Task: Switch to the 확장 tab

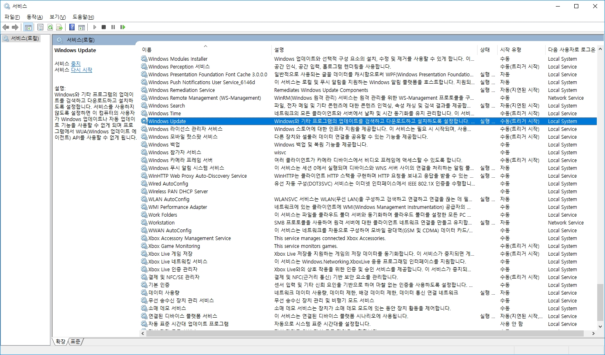Action: click(x=60, y=341)
